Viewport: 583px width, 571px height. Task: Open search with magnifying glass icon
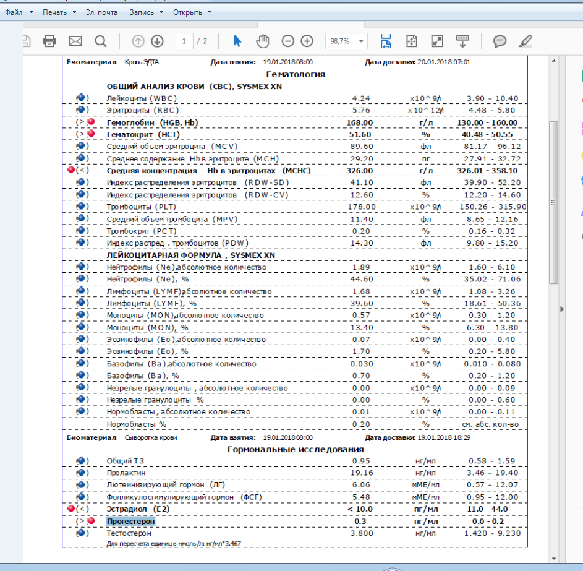[101, 41]
